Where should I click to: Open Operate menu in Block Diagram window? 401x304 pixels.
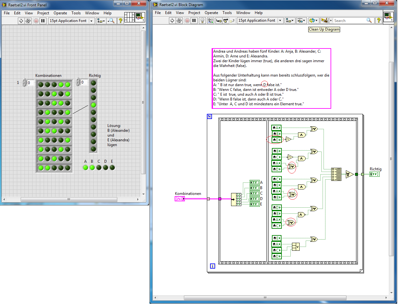211,13
